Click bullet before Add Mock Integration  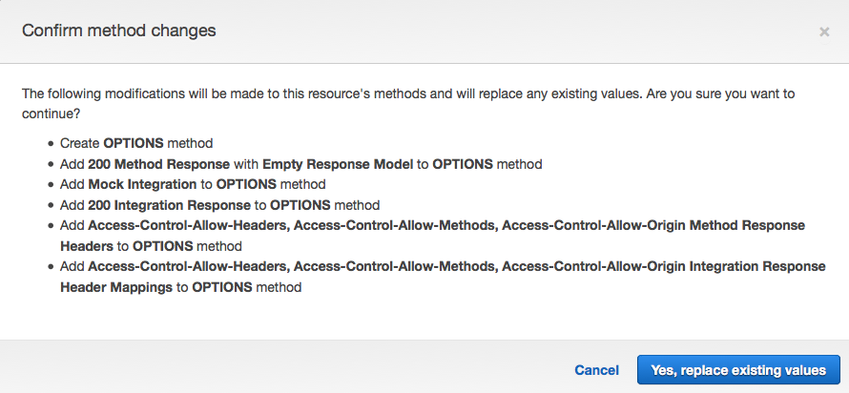[x=51, y=184]
